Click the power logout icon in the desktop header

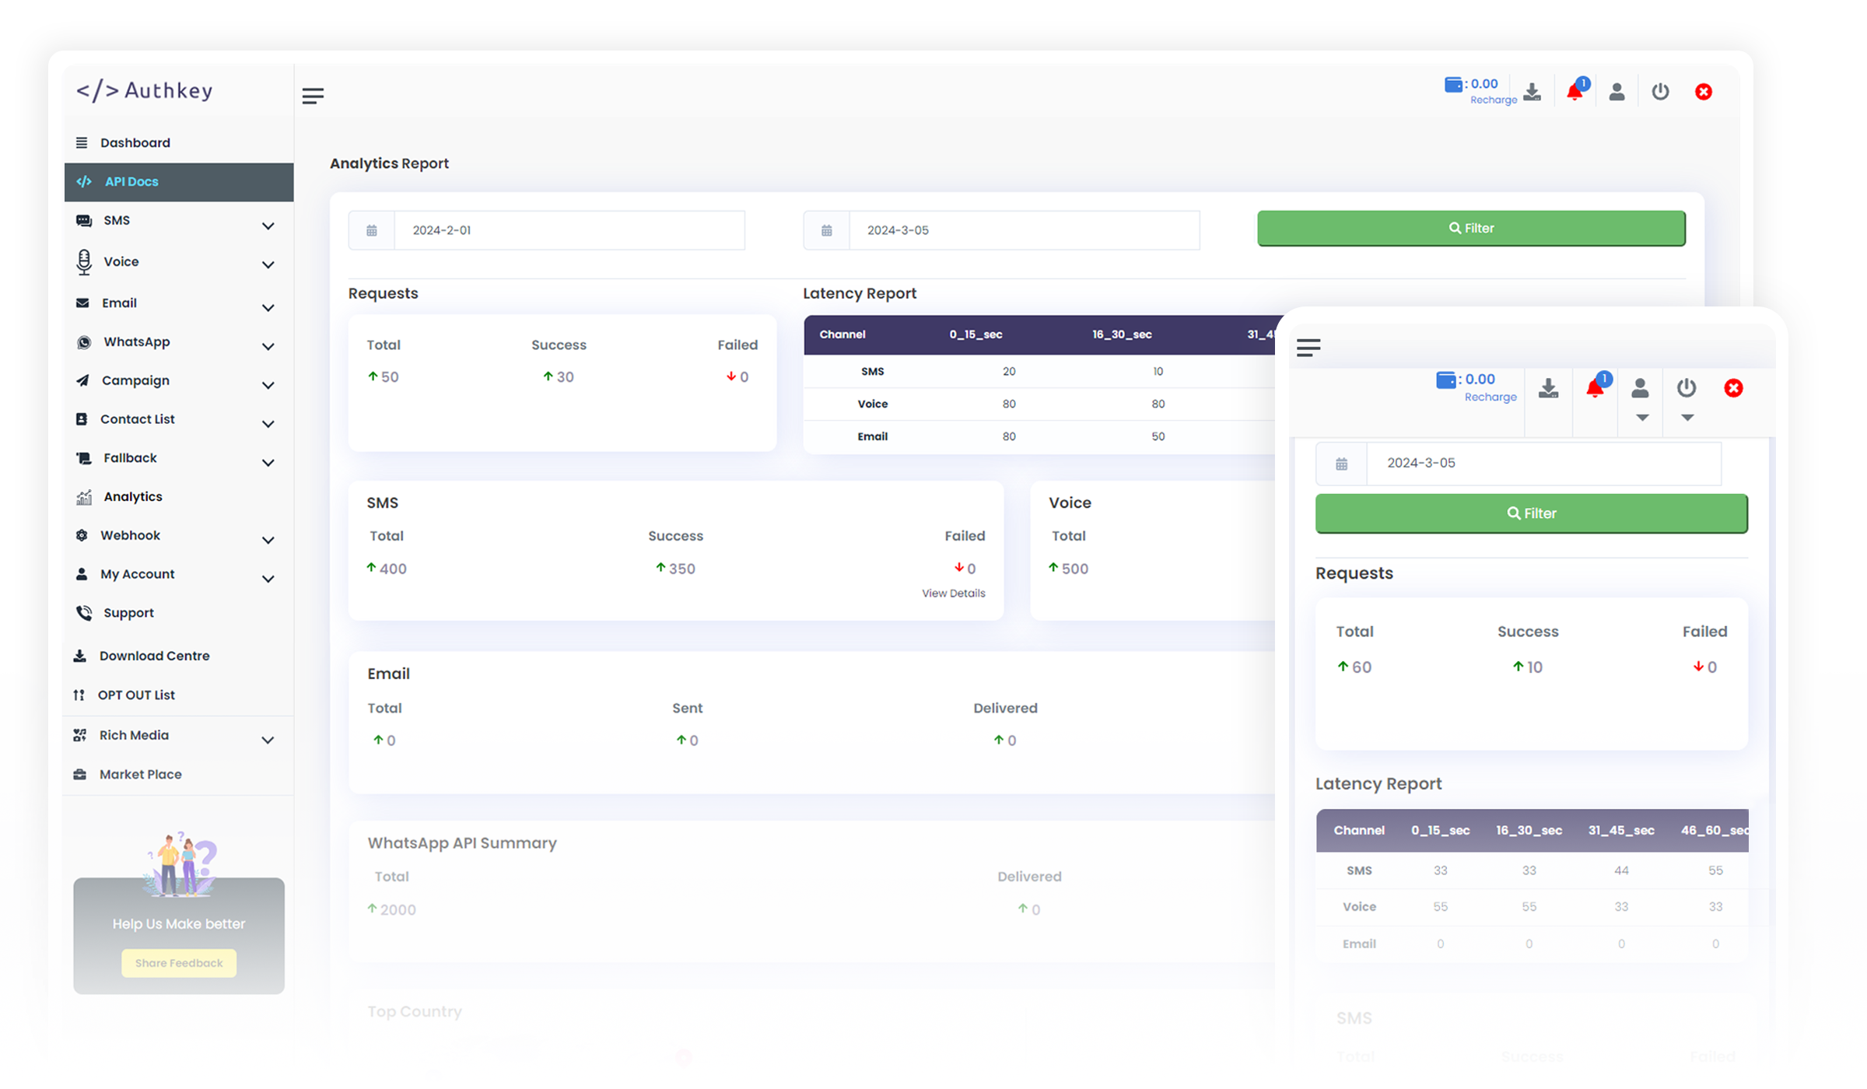[1660, 92]
